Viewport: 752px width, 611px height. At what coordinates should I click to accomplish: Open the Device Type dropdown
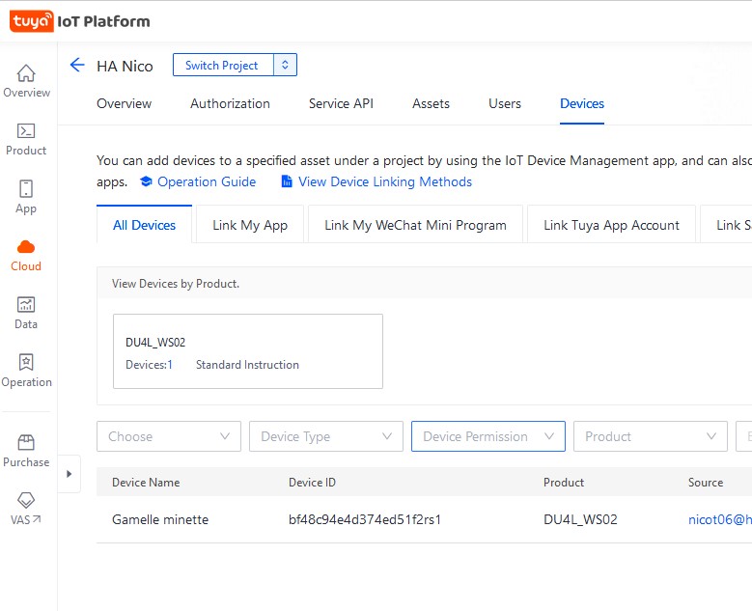coord(326,436)
